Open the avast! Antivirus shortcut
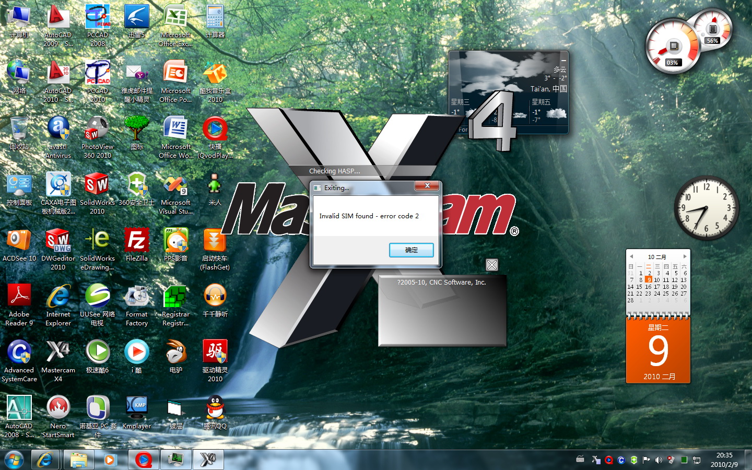 tap(58, 137)
